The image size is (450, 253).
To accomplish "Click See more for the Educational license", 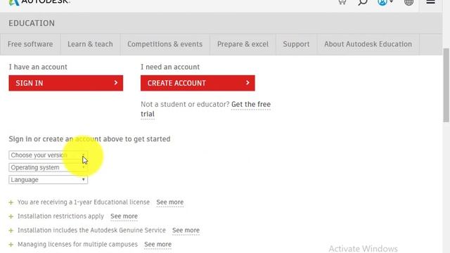I will 170,202.
